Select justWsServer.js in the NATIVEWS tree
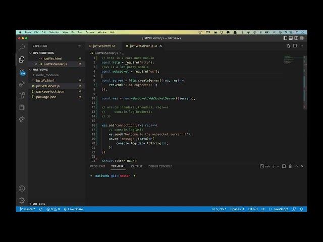The height and width of the screenshot is (242, 323). pyautogui.click(x=57, y=86)
